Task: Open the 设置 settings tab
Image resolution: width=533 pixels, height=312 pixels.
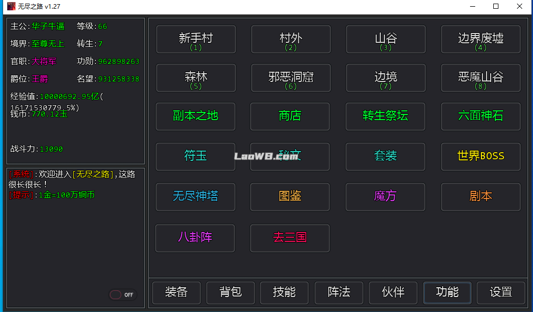Action: coord(500,292)
